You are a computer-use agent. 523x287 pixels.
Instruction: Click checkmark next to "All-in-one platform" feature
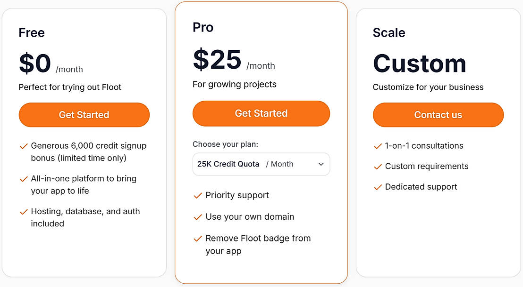24,178
